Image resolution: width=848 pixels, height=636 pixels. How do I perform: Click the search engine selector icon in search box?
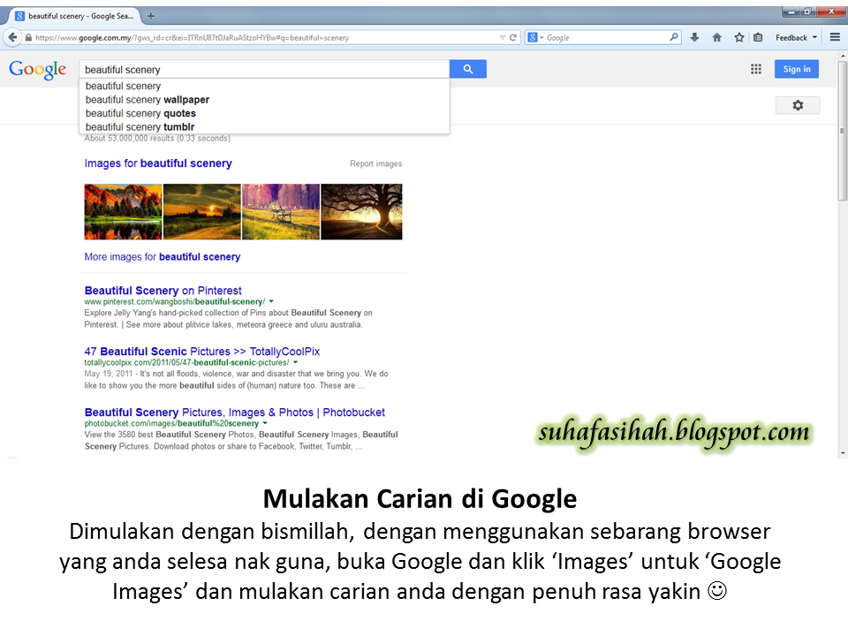pyautogui.click(x=535, y=37)
